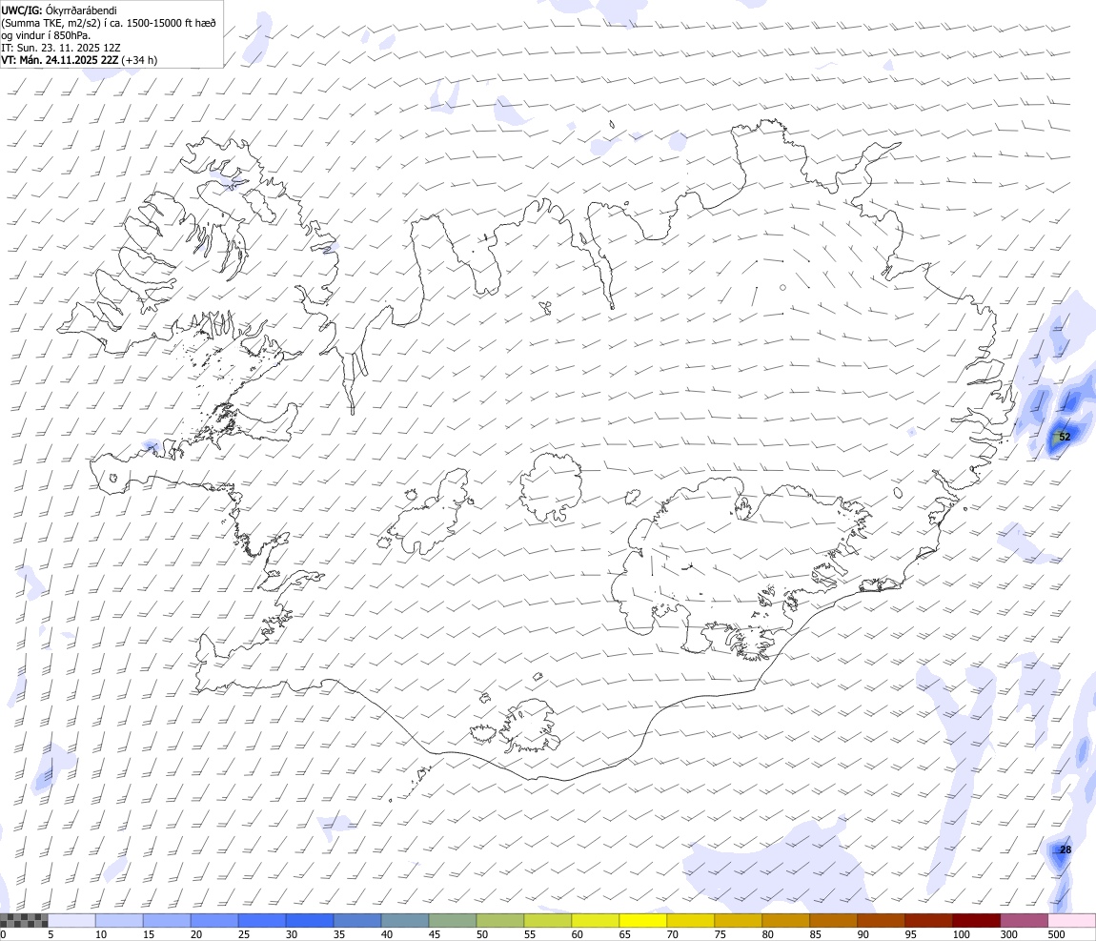The image size is (1096, 941).
Task: Click legend scale label '75'
Action: point(720,934)
